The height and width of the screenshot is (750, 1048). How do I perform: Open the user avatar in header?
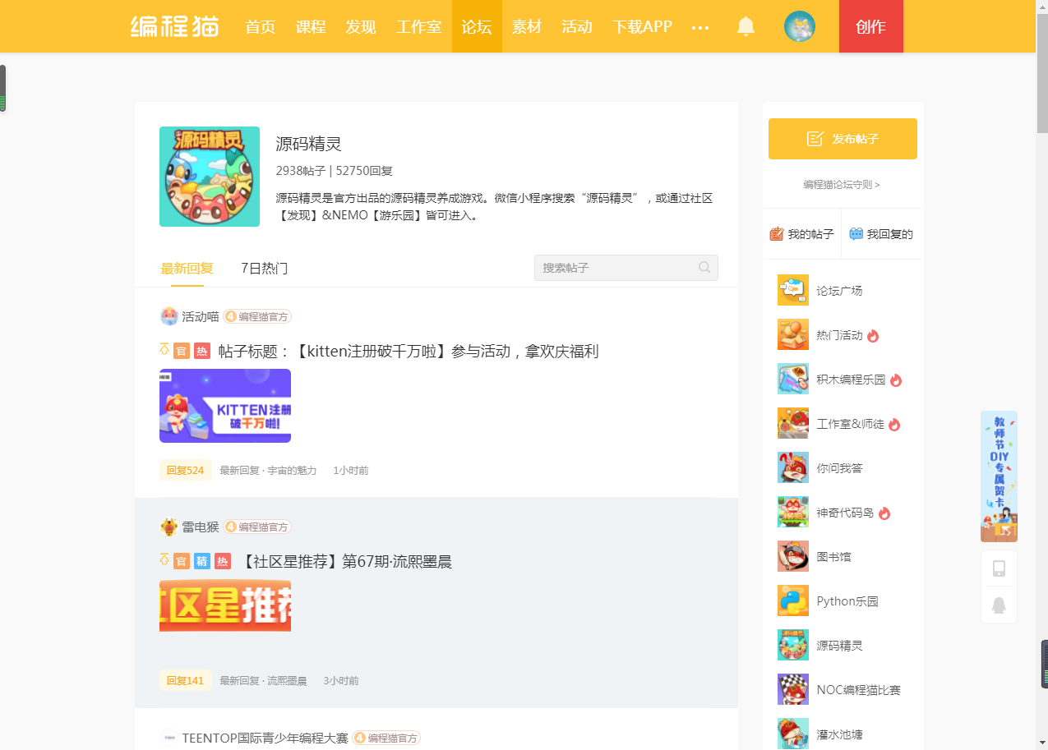coord(800,26)
